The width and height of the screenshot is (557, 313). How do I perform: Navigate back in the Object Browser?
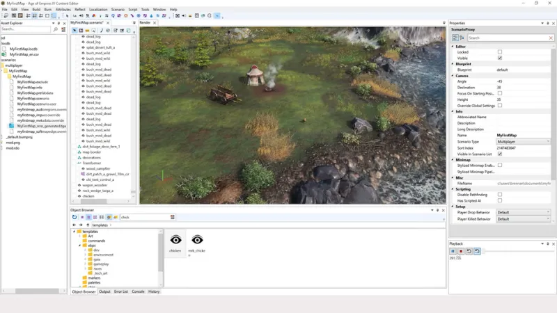74,225
